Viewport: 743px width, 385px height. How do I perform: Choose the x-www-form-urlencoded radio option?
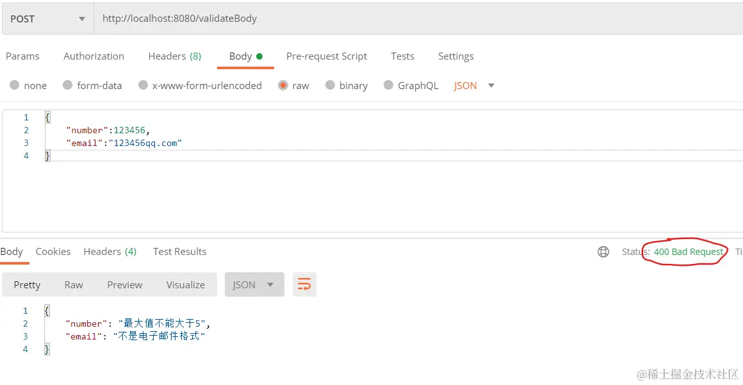[143, 85]
